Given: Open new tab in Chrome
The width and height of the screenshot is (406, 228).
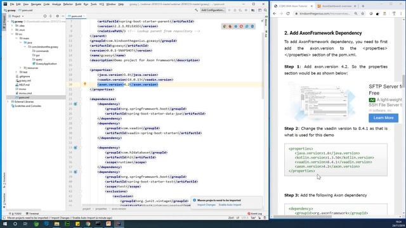Looking at the screenshot, I should (x=363, y=6).
